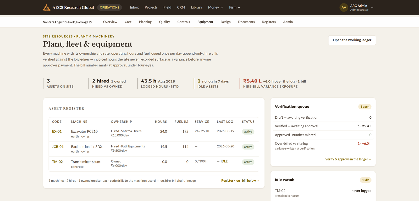The height and width of the screenshot is (201, 419).
Task: Click the LAST LOG column header
Action: coord(225,122)
